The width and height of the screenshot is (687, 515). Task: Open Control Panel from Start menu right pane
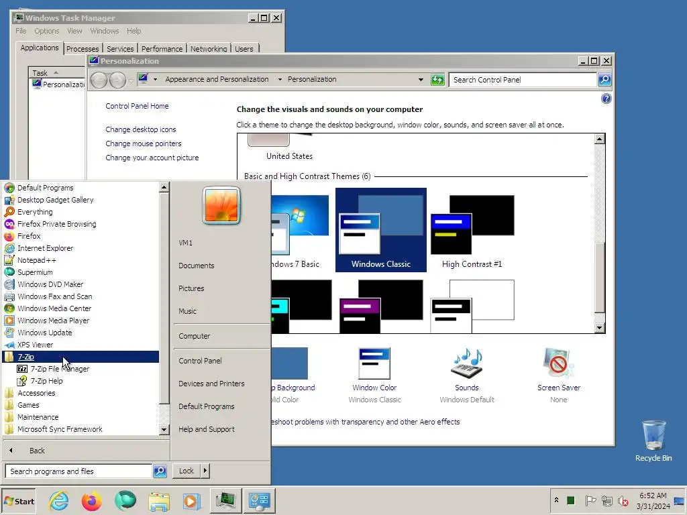click(x=200, y=361)
